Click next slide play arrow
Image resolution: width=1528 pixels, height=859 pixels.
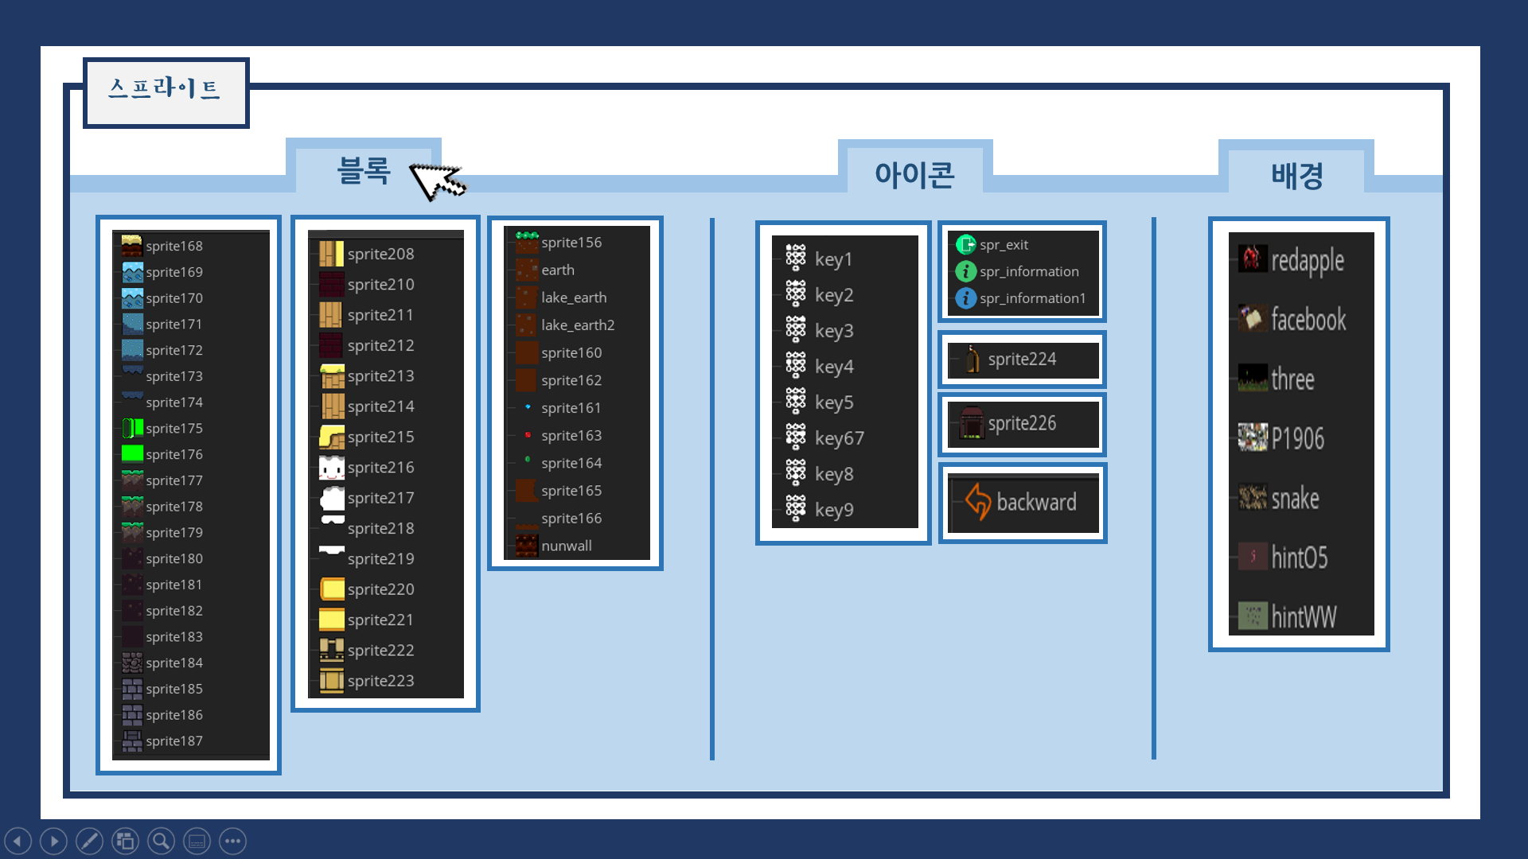pos(53,841)
